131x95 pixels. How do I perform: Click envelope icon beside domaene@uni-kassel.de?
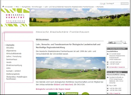coord(108,67)
